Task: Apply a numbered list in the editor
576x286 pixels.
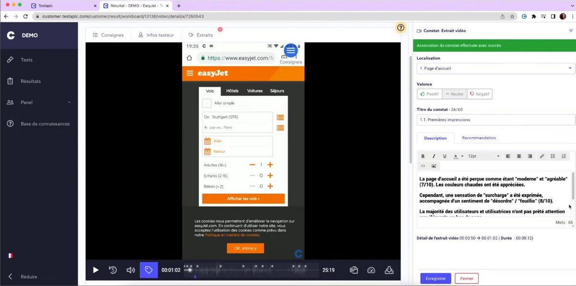Action: [x=564, y=156]
